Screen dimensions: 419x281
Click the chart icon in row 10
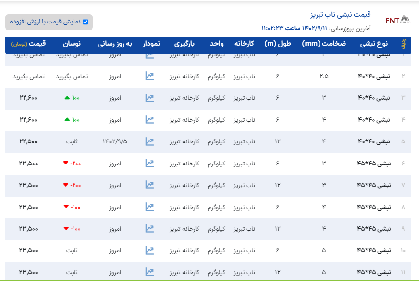pos(149,250)
